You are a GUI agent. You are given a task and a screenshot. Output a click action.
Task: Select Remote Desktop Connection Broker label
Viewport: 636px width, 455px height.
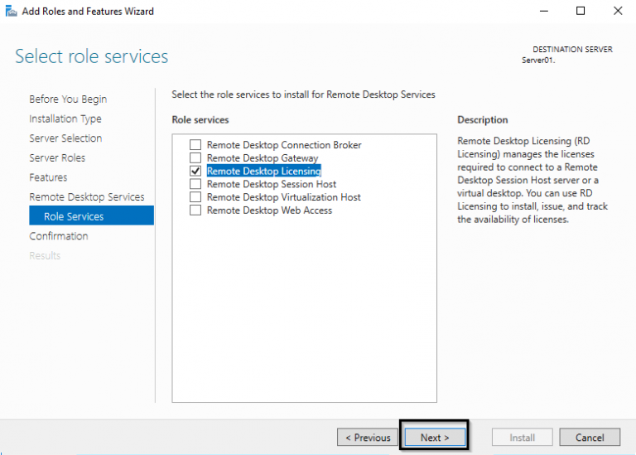(284, 145)
